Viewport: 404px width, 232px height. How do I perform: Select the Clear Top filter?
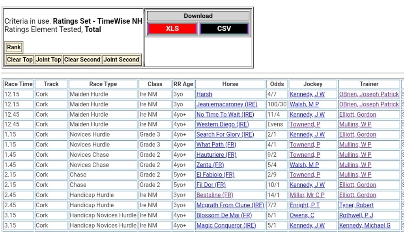coord(20,59)
